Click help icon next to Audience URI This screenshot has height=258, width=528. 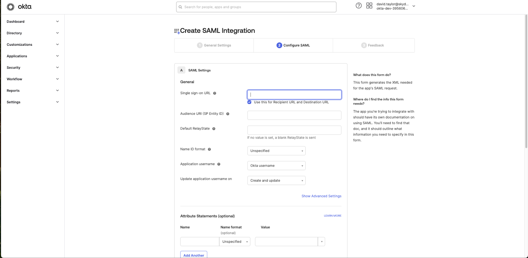pyautogui.click(x=228, y=114)
